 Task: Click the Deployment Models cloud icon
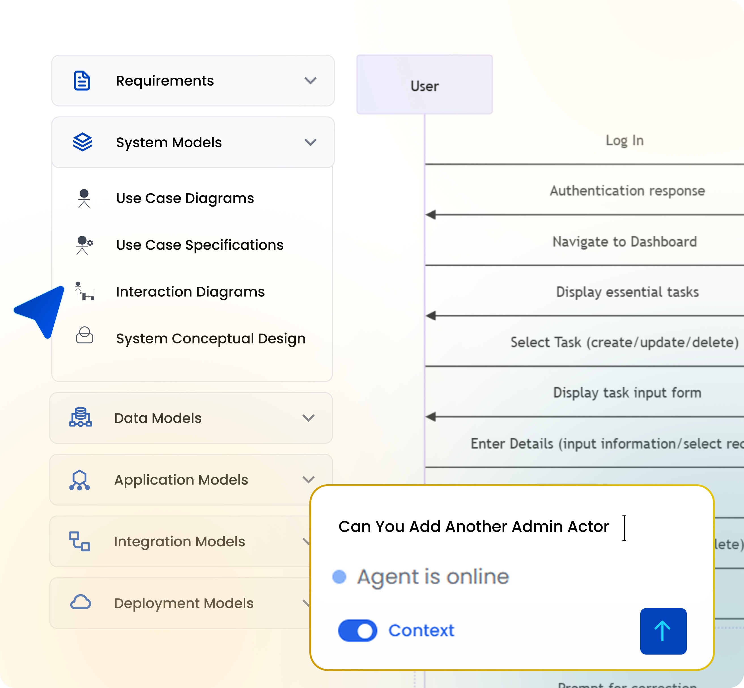[80, 602]
